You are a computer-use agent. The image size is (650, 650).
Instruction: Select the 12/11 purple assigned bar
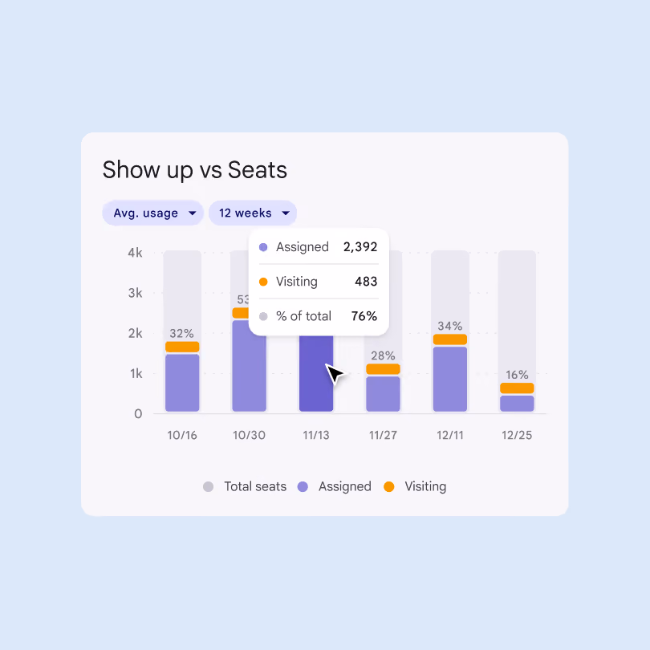[450, 379]
